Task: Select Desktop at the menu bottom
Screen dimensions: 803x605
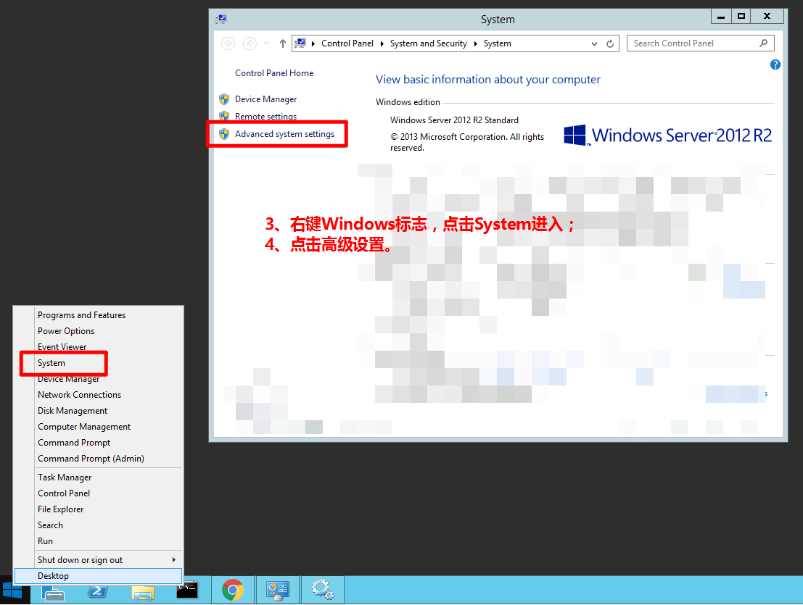Action: click(99, 576)
